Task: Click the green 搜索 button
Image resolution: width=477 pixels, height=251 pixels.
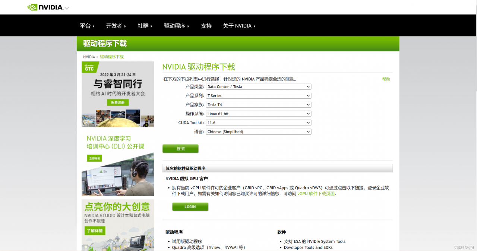Action: click(x=181, y=149)
